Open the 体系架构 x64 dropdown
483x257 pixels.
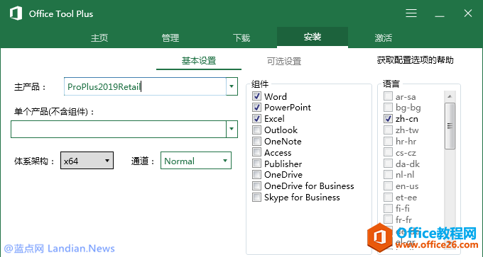click(x=87, y=160)
